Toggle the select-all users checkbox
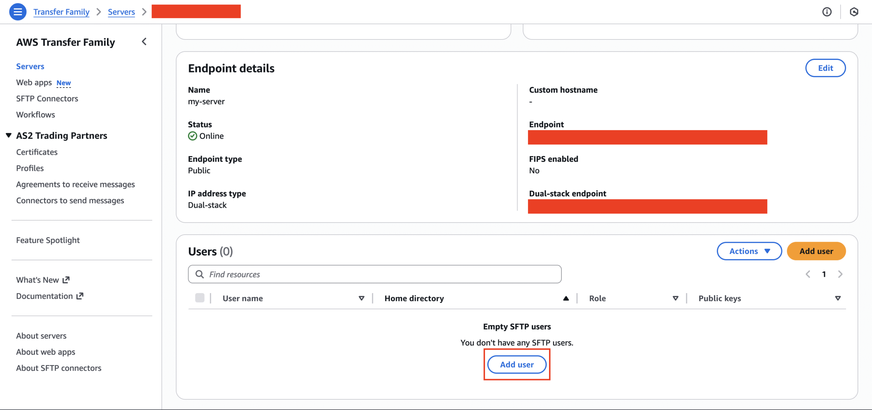 click(200, 298)
